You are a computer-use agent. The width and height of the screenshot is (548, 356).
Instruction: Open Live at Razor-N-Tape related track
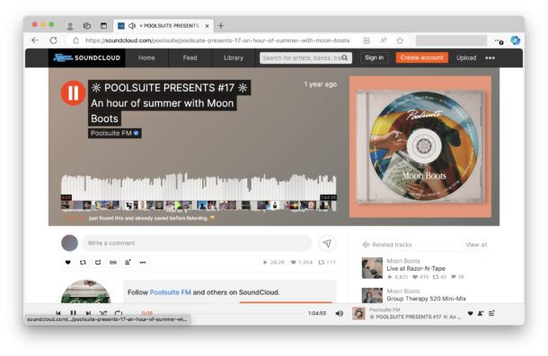coord(416,268)
